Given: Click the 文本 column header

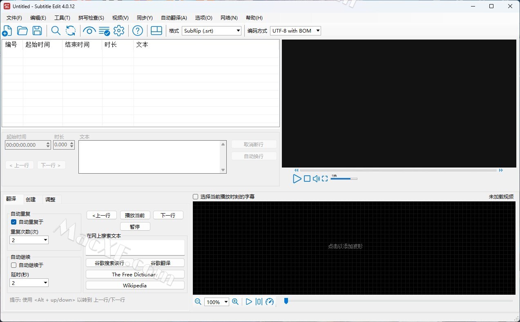Looking at the screenshot, I should [x=206, y=45].
